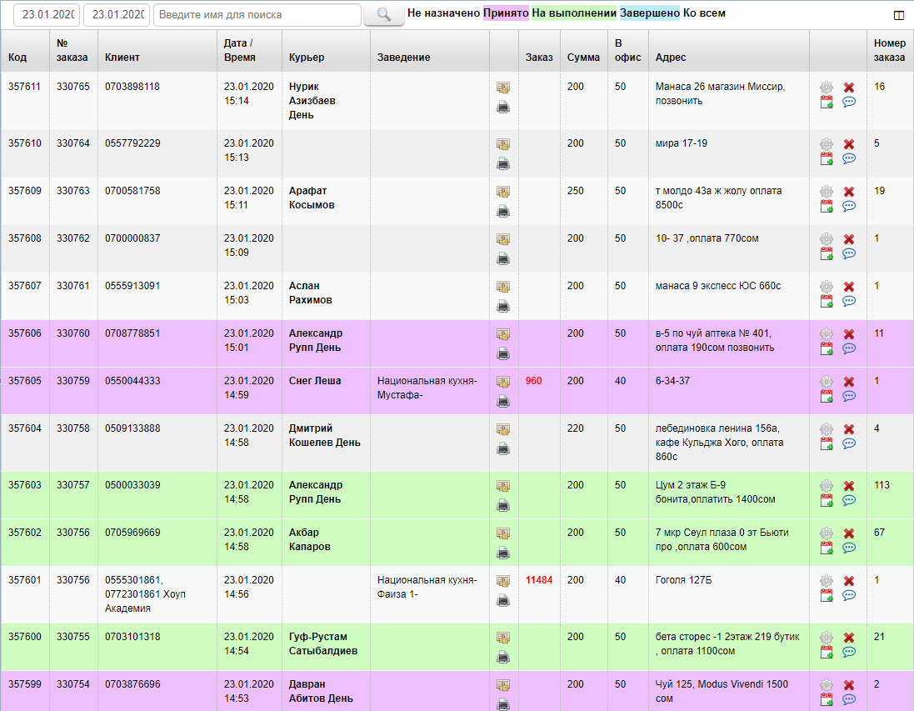This screenshot has height=711, width=914.
Task: Delete order 357599 with red cross
Action: [x=849, y=685]
